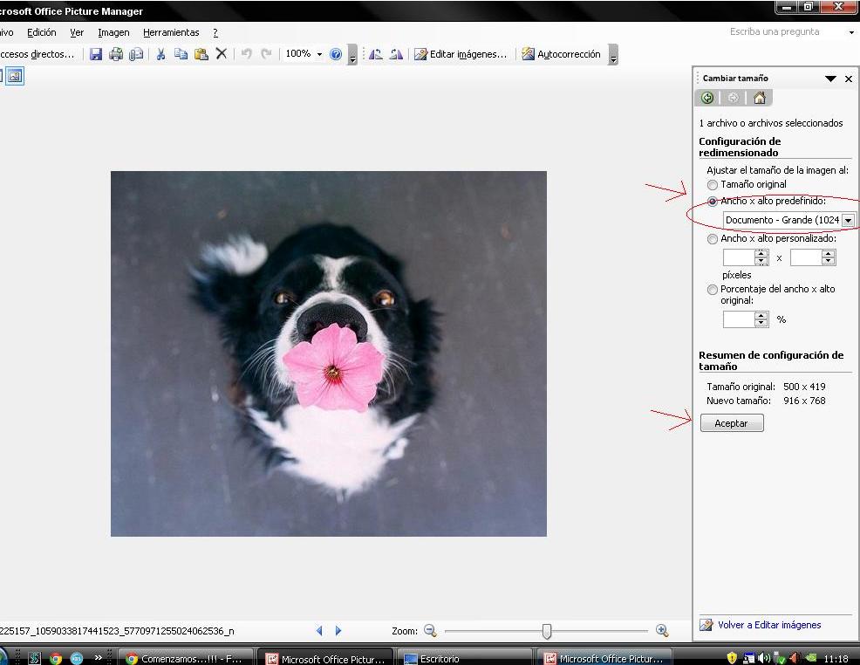This screenshot has width=860, height=665.
Task: Open the Herramientas menu
Action: (x=171, y=32)
